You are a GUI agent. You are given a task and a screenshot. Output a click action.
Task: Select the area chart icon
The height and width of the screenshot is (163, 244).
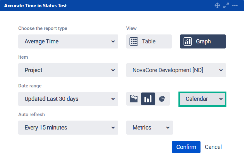(x=134, y=99)
